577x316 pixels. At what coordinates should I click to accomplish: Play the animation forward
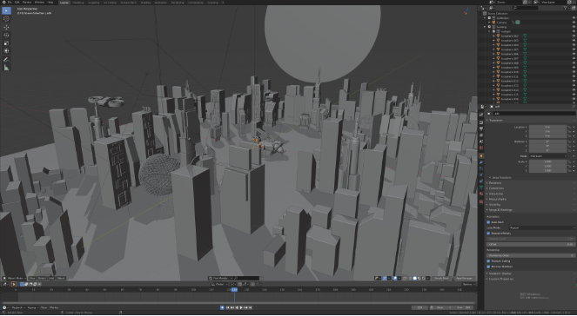point(241,307)
